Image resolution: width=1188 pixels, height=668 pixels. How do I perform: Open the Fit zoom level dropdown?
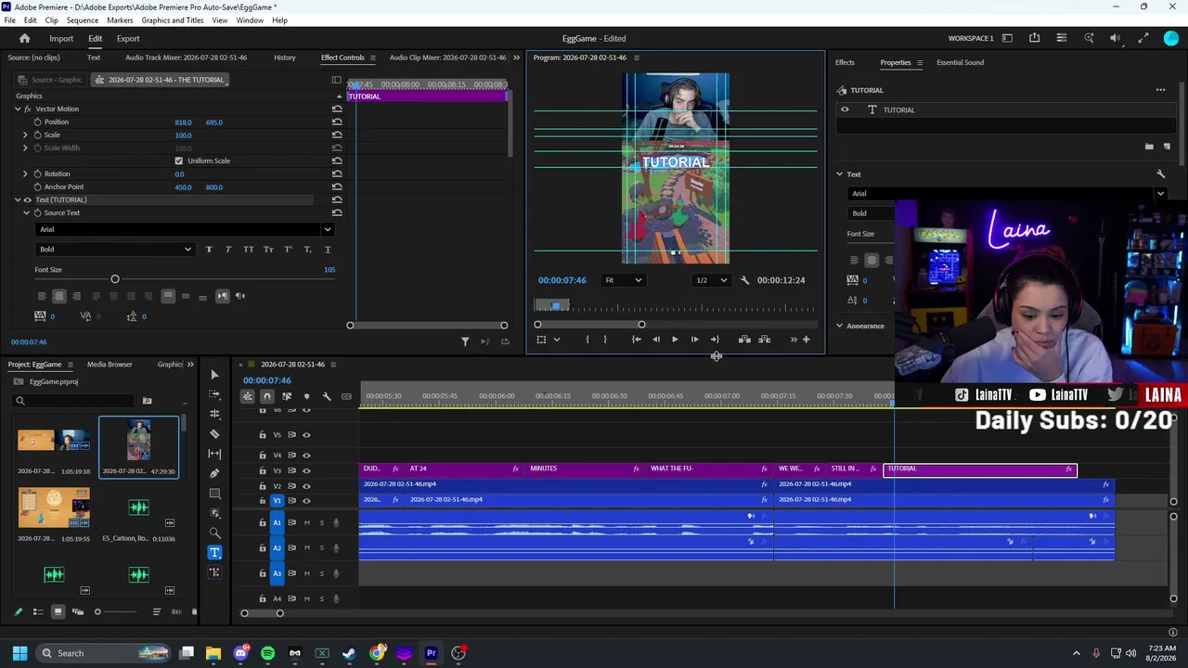point(623,280)
